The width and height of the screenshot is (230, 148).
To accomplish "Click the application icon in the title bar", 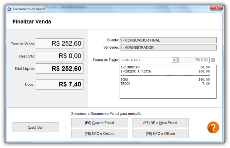I will [9, 9].
